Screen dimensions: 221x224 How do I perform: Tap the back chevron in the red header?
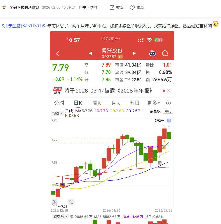tap(58, 53)
